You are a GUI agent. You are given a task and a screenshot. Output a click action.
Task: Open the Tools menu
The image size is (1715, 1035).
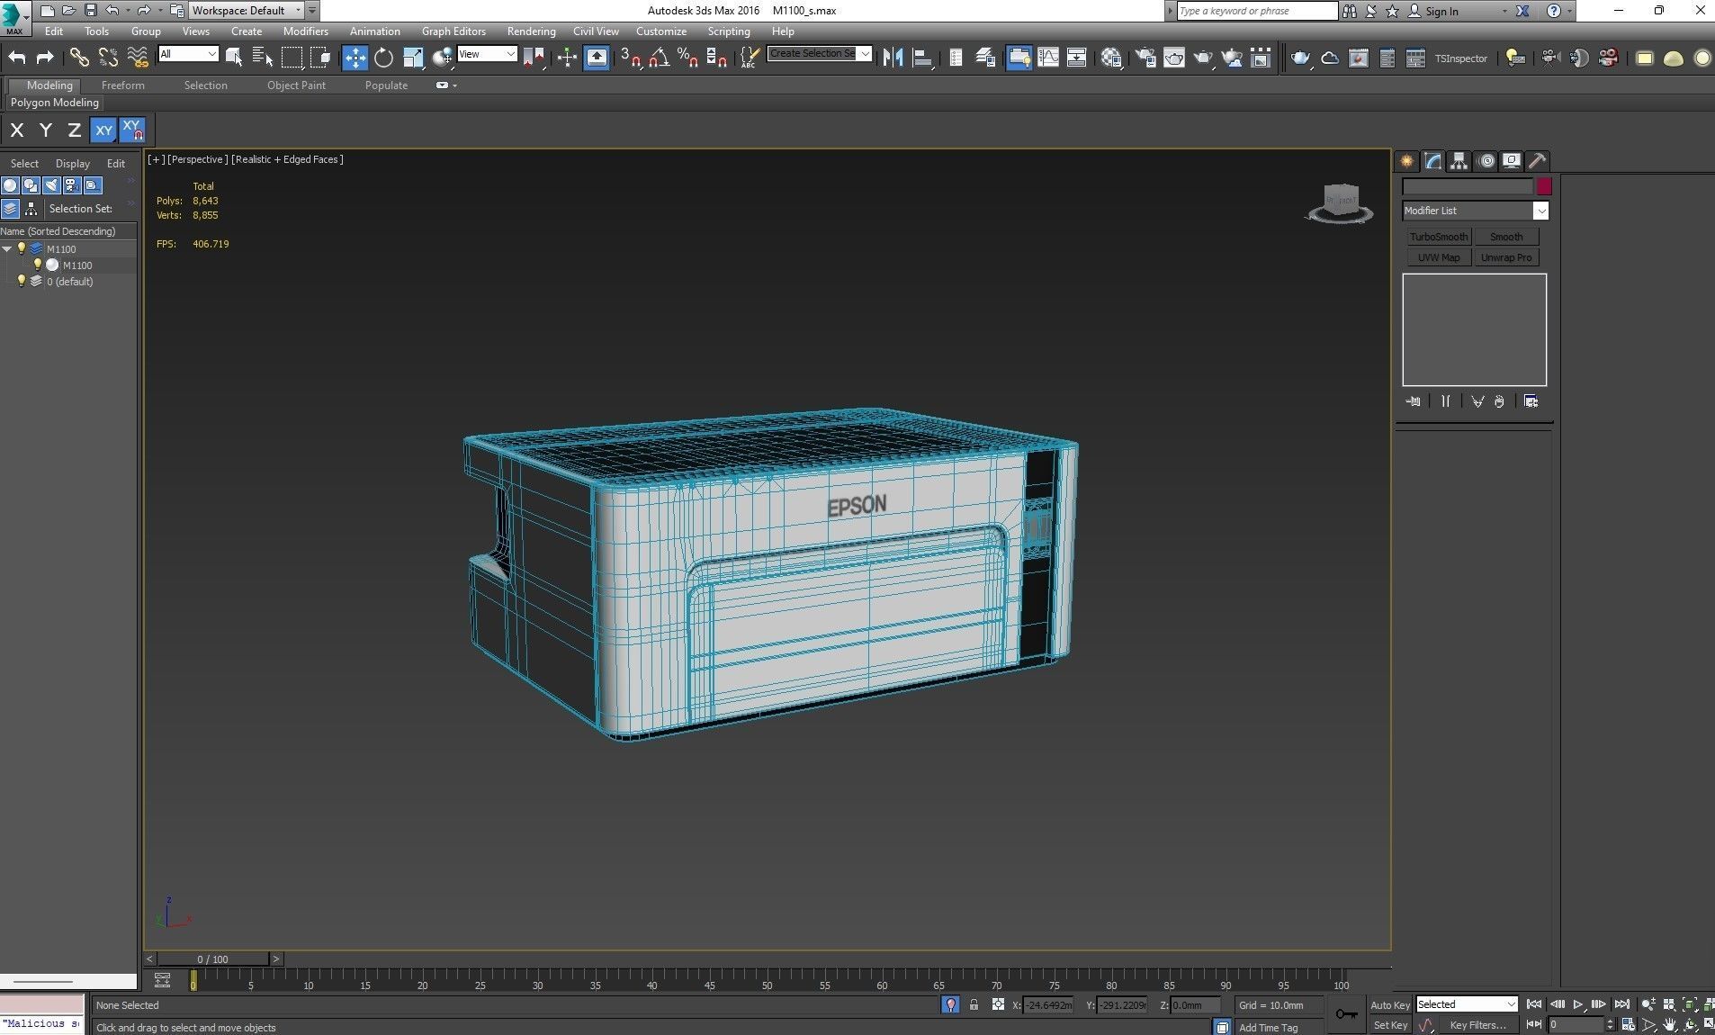click(x=96, y=31)
